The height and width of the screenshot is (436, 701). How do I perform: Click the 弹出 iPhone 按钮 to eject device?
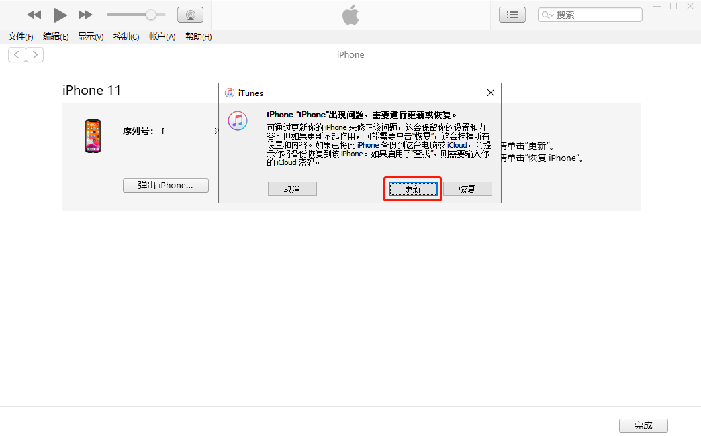[165, 185]
